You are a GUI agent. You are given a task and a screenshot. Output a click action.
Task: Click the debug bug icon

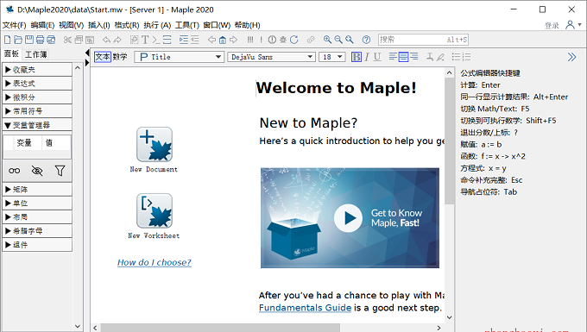coord(283,40)
